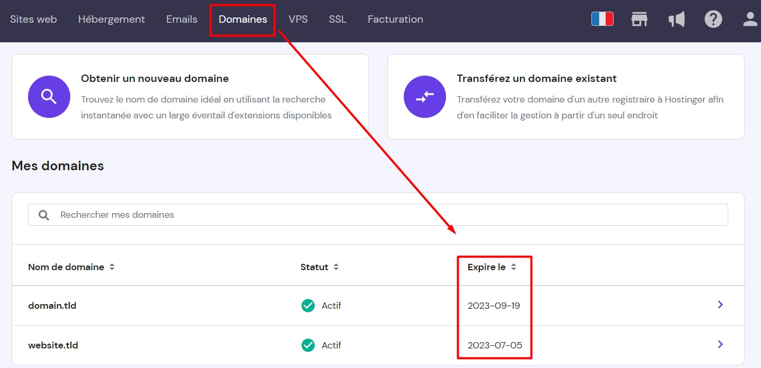This screenshot has width=761, height=368.
Task: Select Obtenir un nouveau domaine card
Action: 190,97
